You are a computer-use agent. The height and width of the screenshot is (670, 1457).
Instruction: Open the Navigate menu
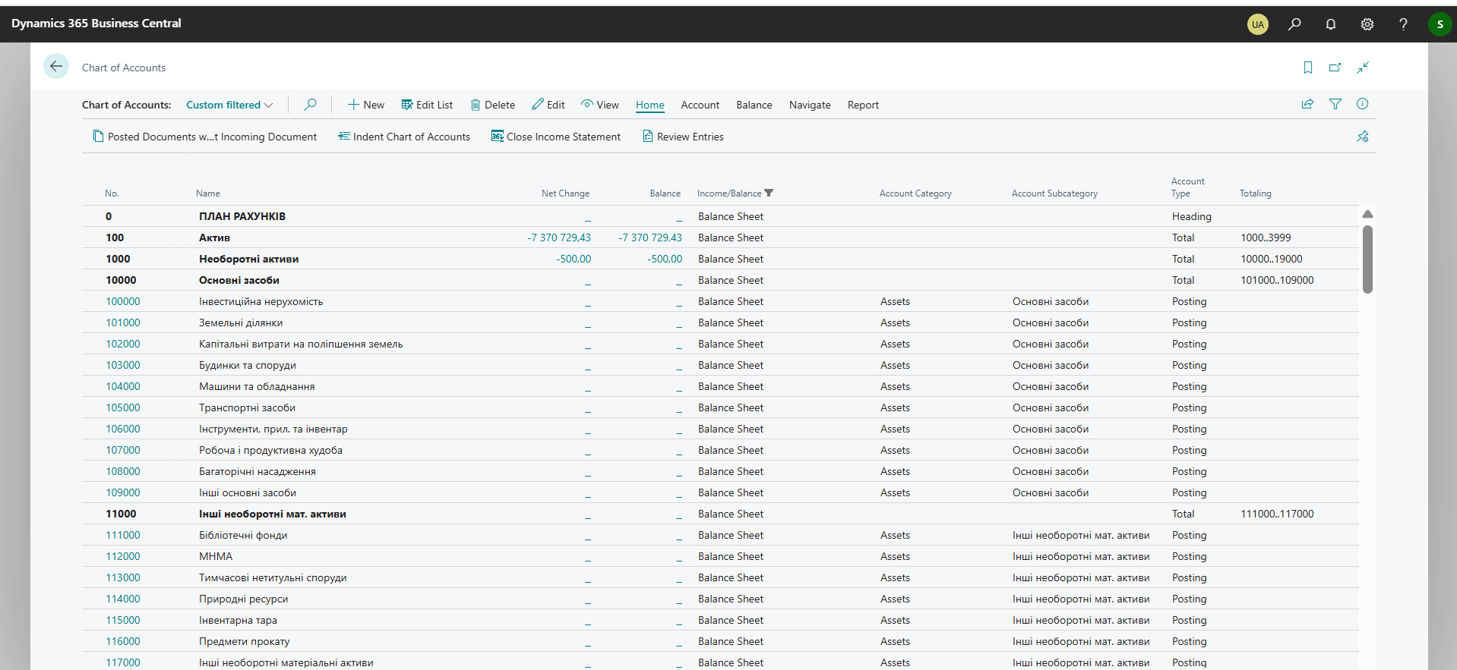(x=810, y=105)
